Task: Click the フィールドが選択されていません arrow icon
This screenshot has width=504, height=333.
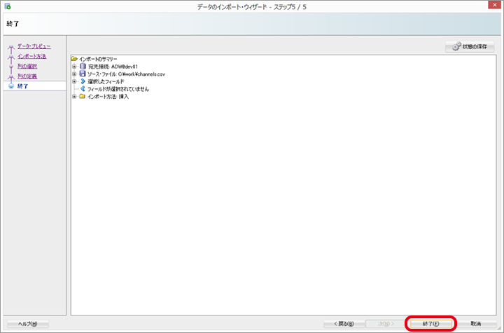Action: 83,89
